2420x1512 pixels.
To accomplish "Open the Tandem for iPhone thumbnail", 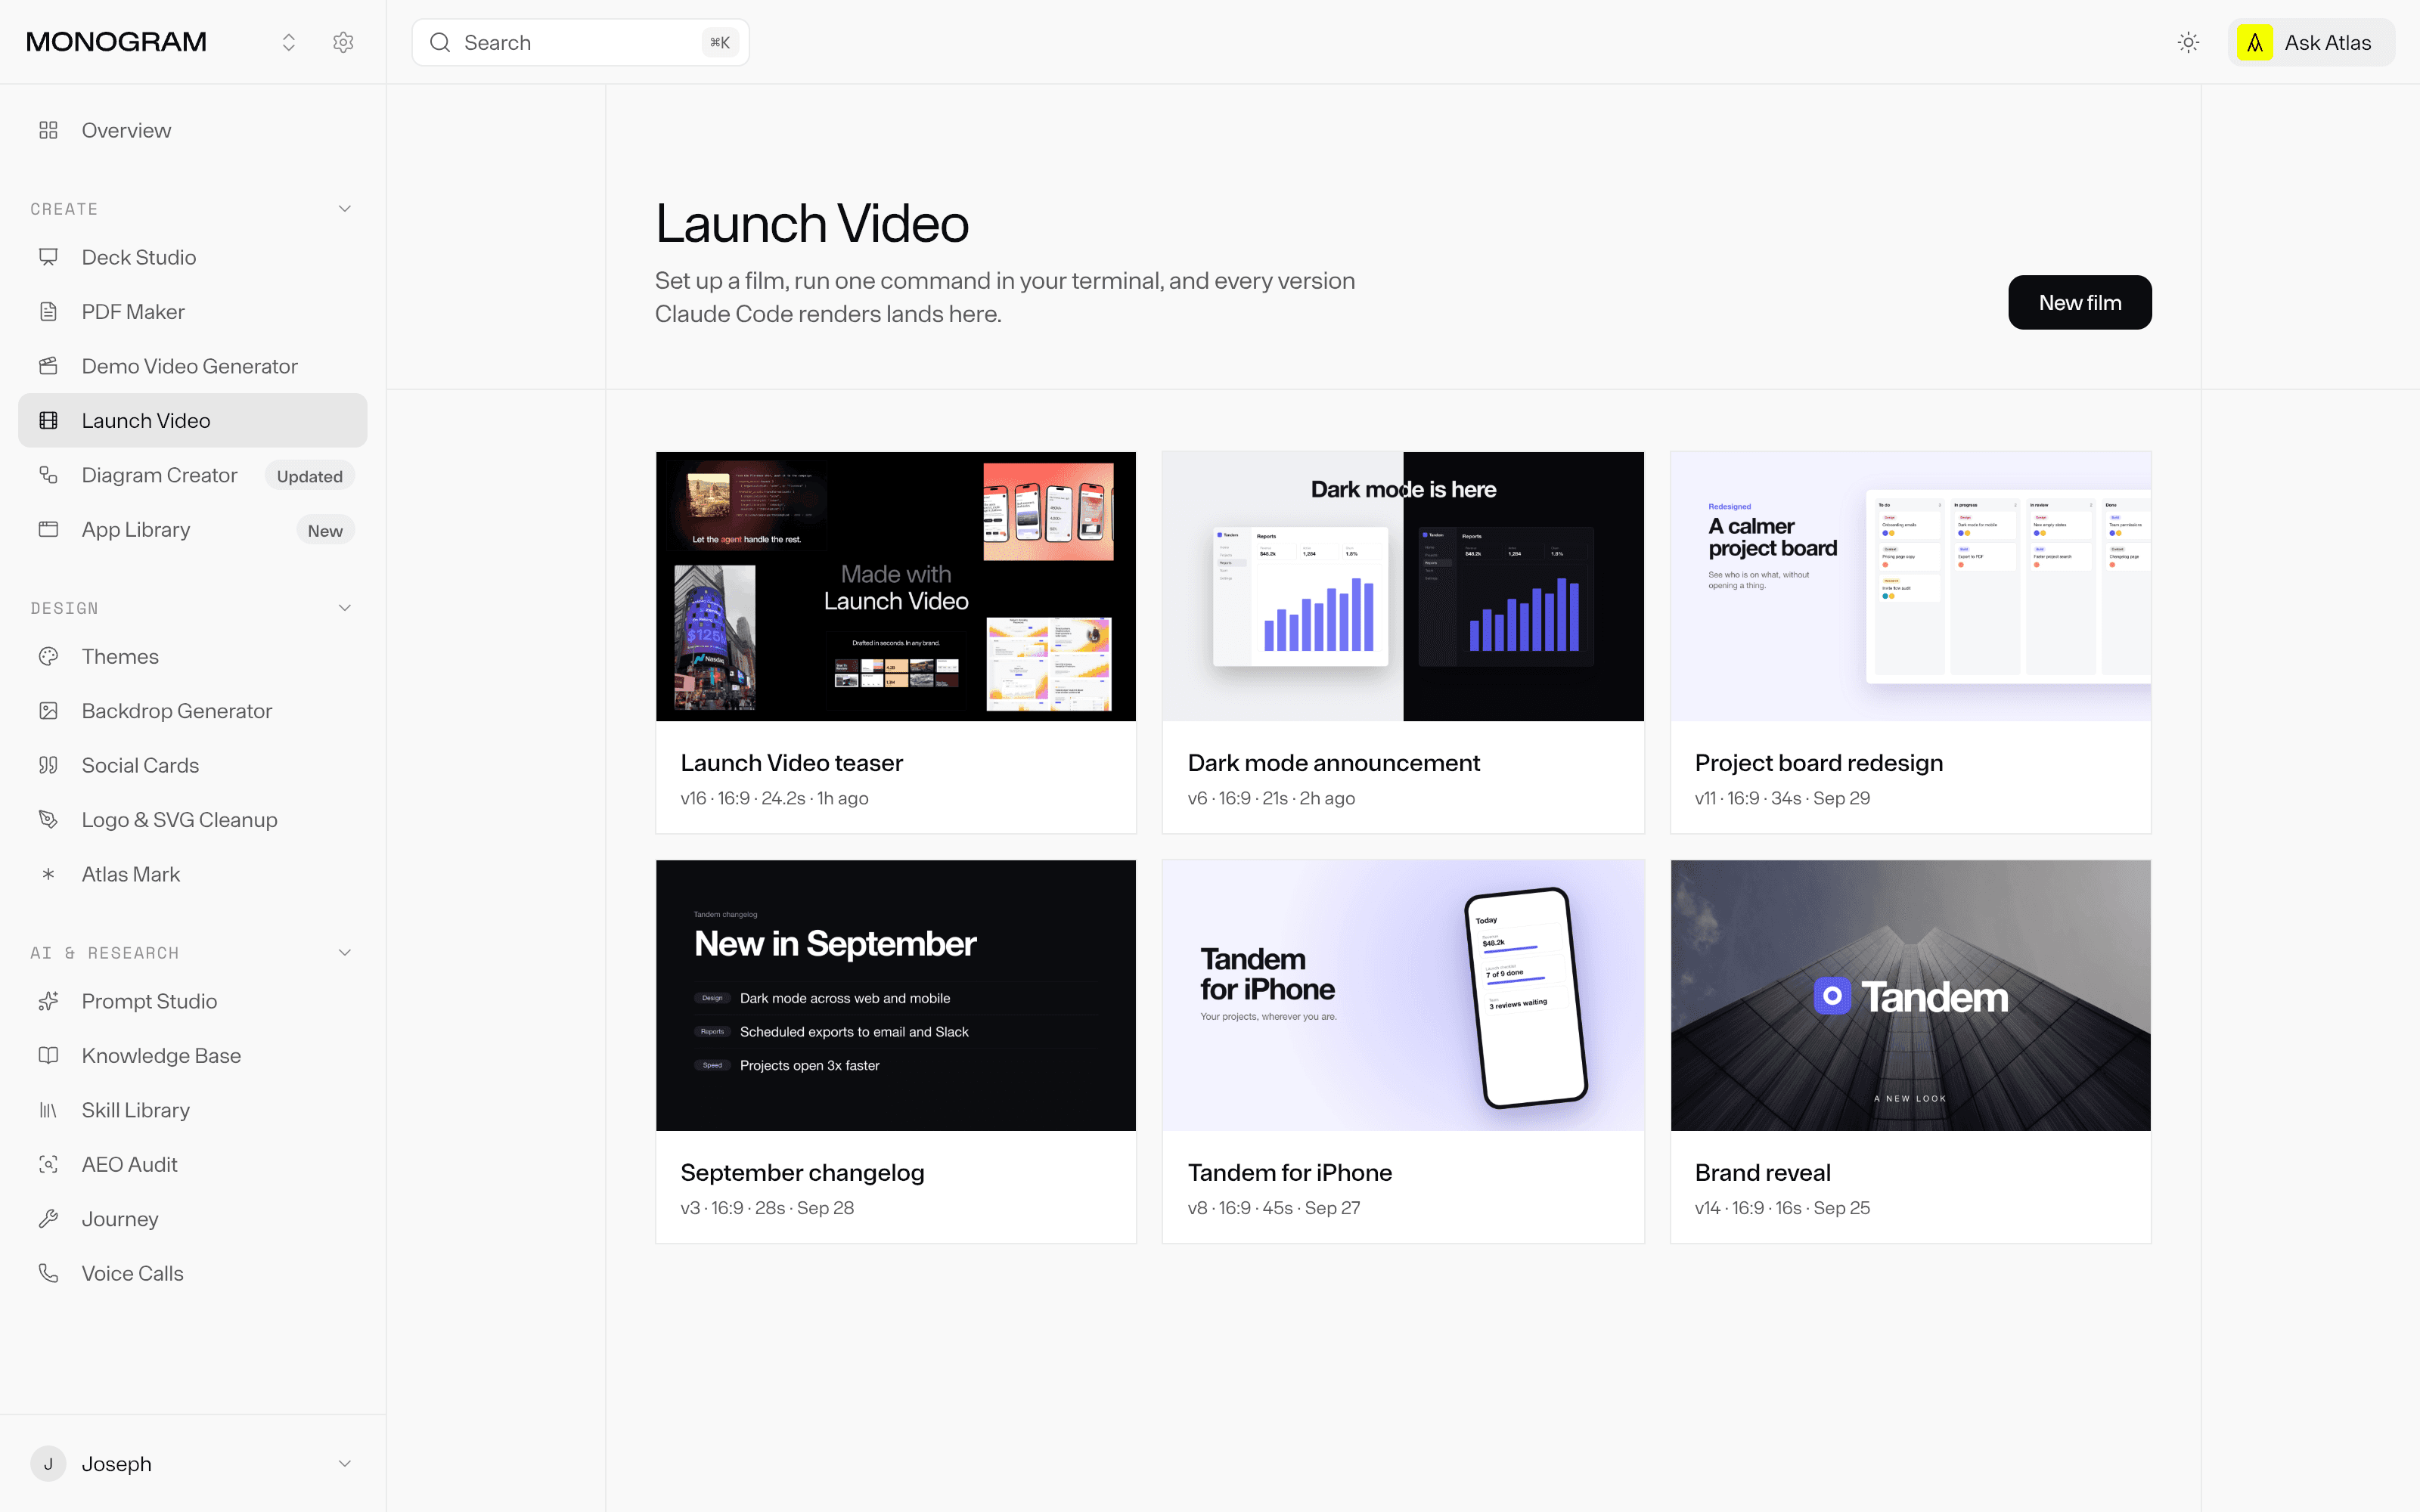I will 1403,995.
